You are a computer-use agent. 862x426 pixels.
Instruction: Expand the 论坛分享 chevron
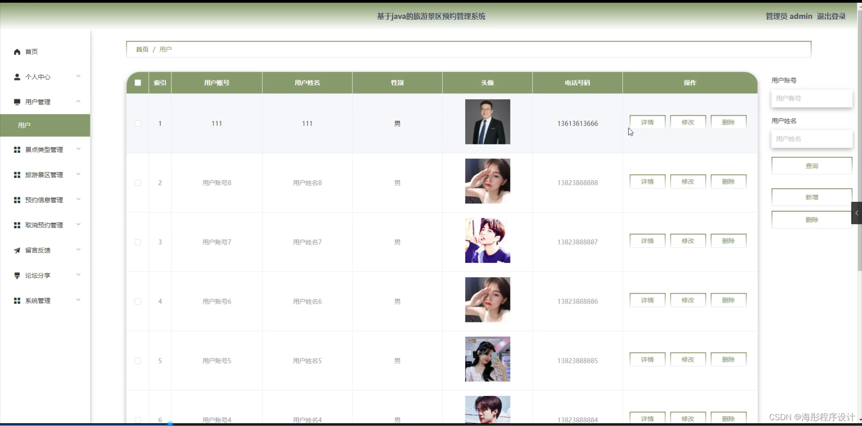pyautogui.click(x=79, y=275)
